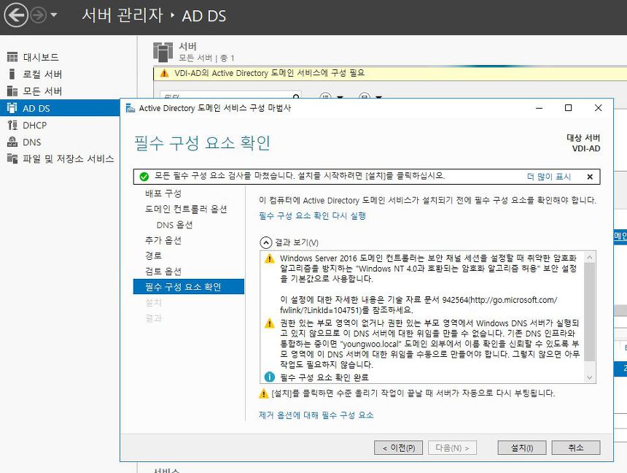Minimize the AD DS configuration wizard
The width and height of the screenshot is (627, 473).
point(539,108)
